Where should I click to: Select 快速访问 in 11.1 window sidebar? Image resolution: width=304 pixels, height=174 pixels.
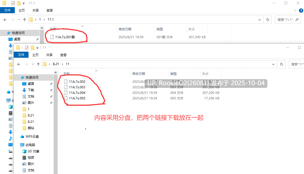[18, 33]
